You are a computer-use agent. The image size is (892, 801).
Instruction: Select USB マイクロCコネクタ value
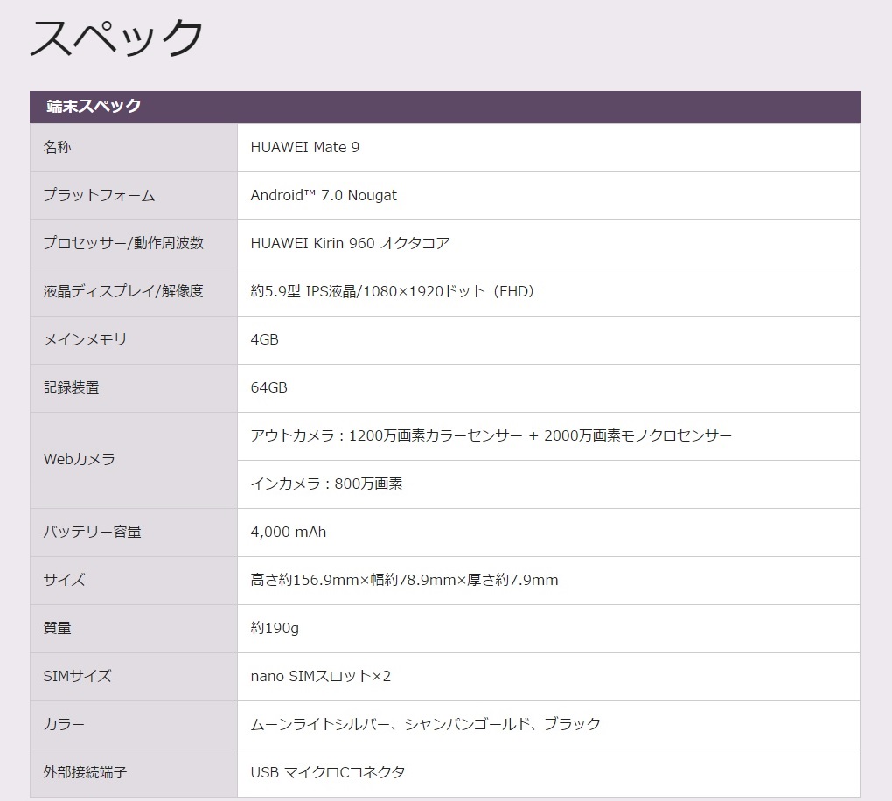coord(328,772)
